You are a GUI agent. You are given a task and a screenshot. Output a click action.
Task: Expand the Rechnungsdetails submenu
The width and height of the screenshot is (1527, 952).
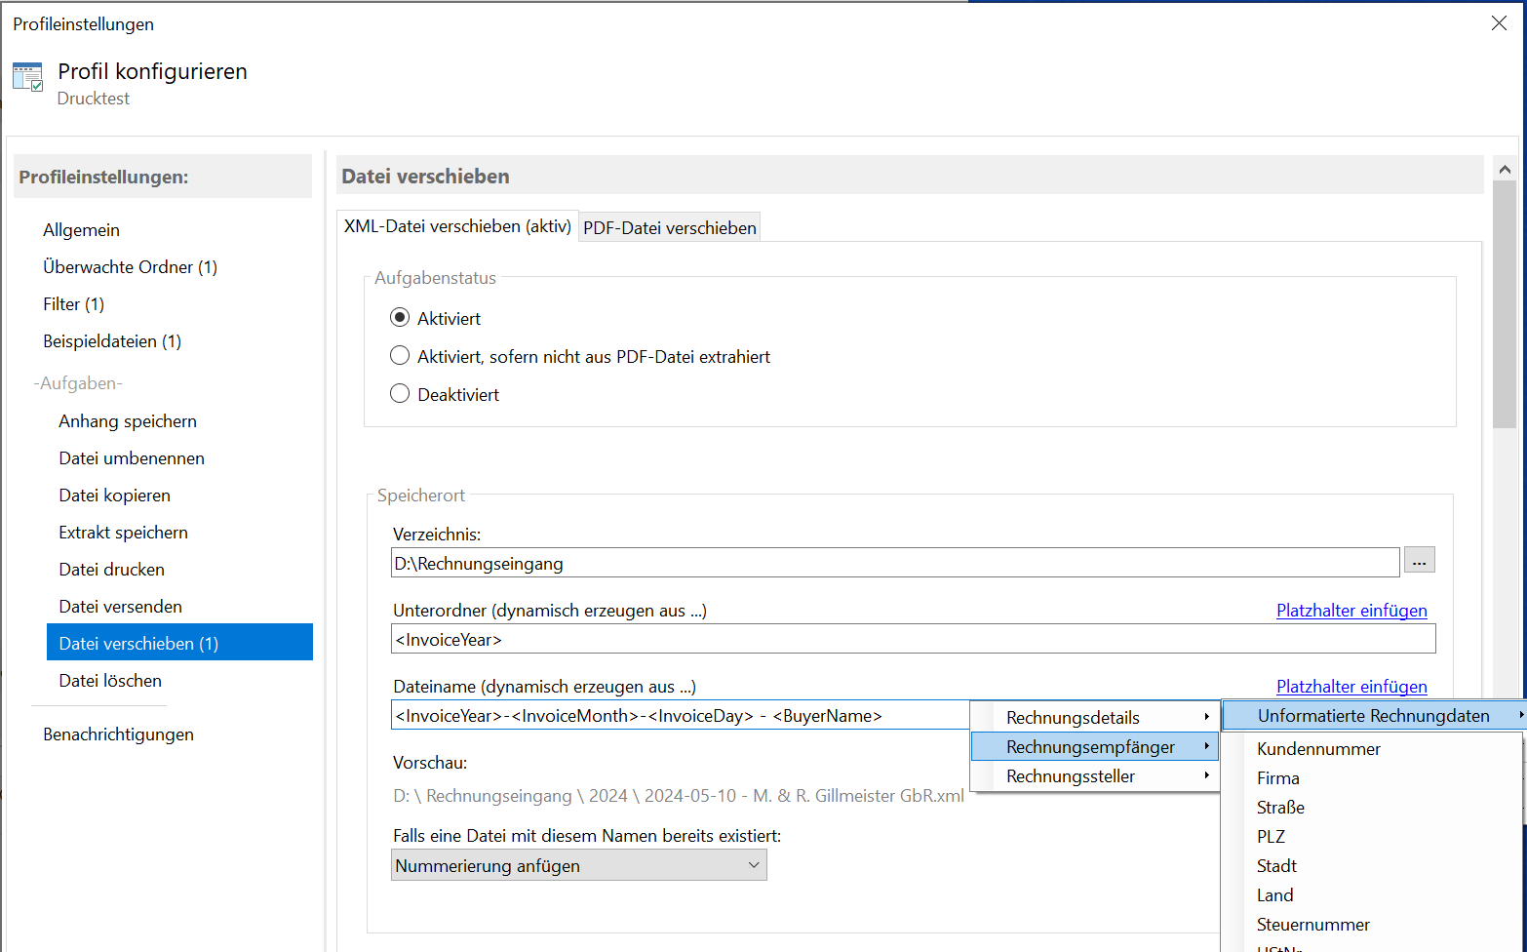pos(1095,718)
